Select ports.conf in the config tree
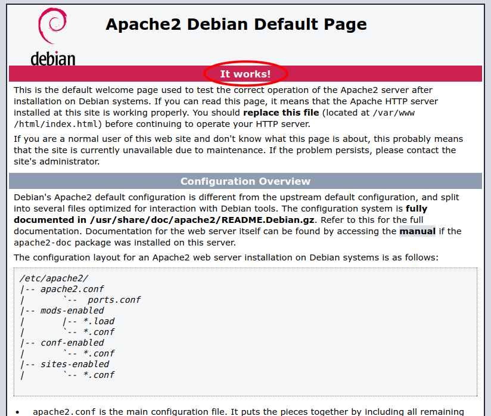The width and height of the screenshot is (491, 416). pos(114,300)
